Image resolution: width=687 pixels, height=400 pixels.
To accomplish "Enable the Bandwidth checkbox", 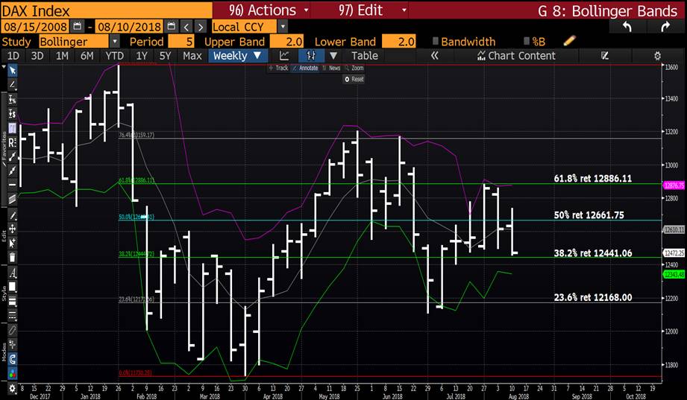I will [x=435, y=42].
